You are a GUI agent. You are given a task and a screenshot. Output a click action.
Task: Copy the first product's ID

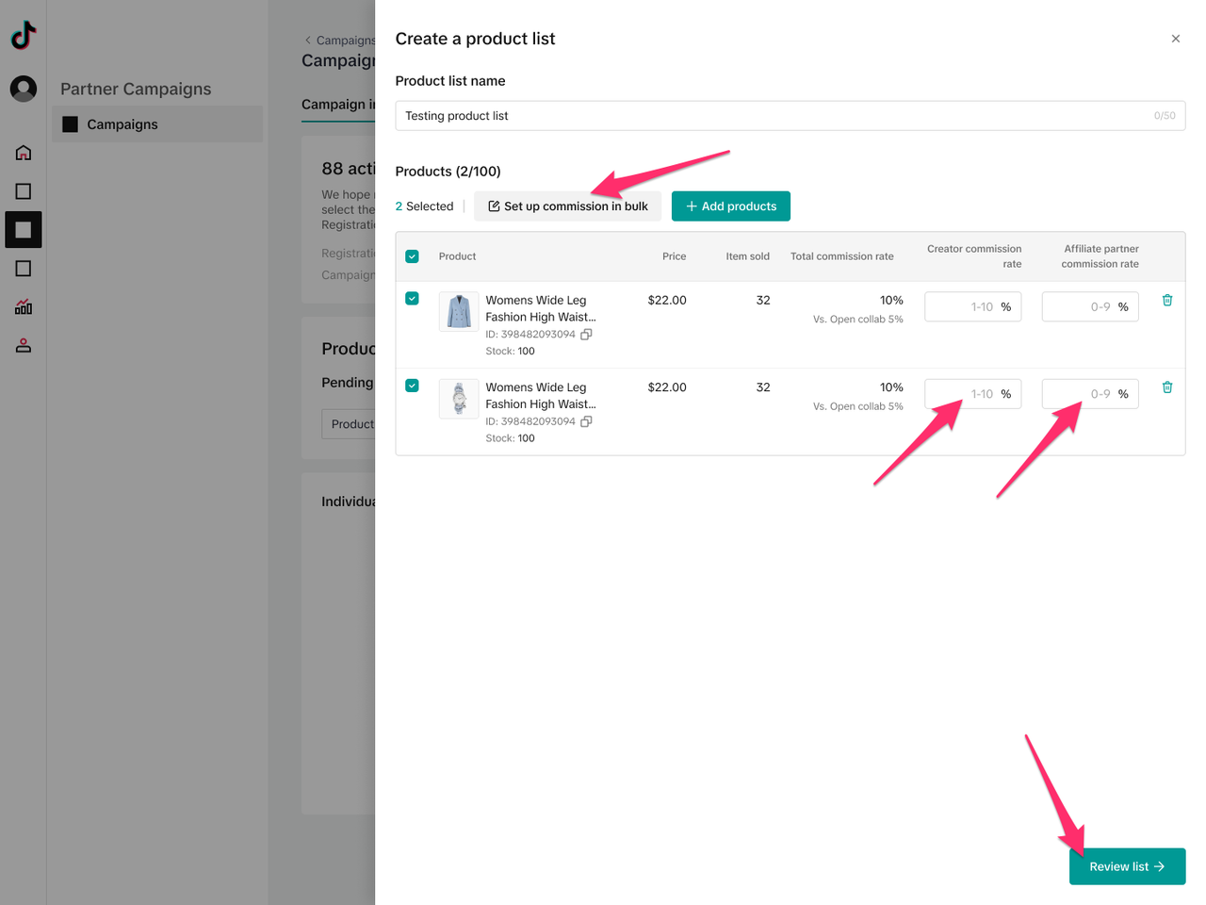(586, 335)
